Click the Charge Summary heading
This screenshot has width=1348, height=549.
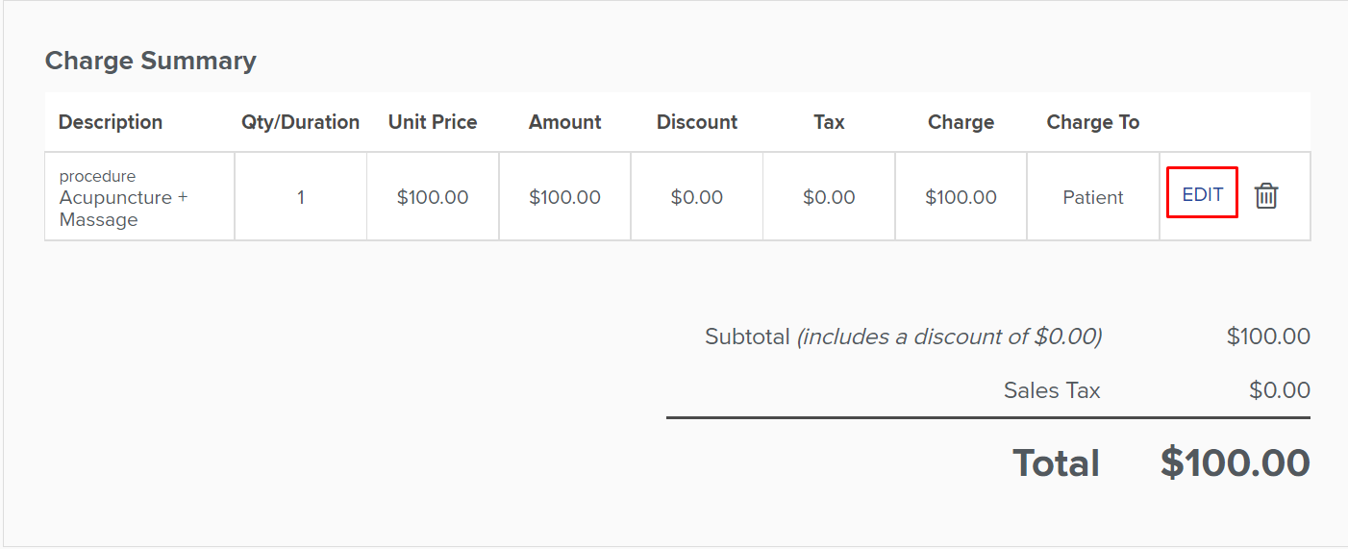pyautogui.click(x=151, y=61)
